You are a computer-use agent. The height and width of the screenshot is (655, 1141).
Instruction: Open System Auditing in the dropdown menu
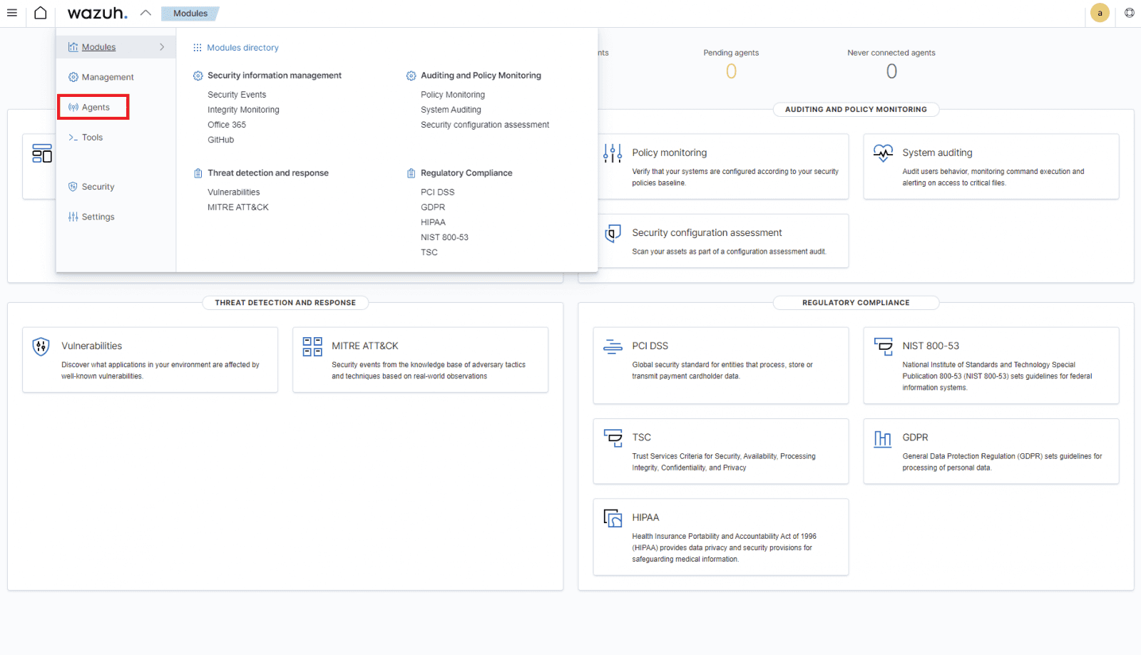[x=451, y=110]
